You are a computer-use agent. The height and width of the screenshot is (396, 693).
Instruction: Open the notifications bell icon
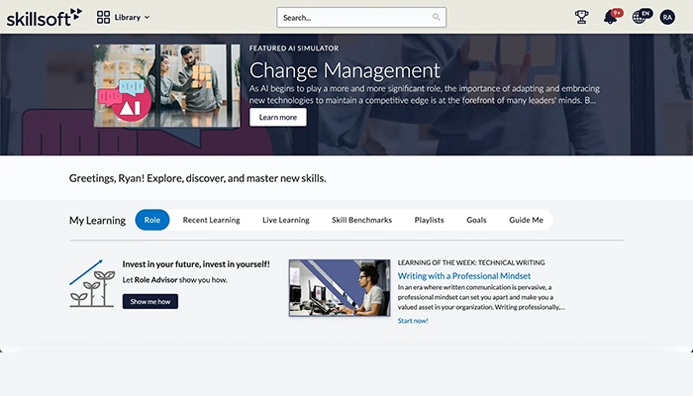pos(612,17)
